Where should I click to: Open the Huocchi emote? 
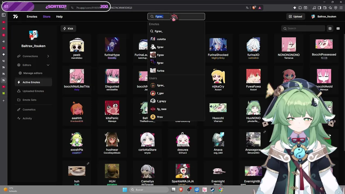click(218, 111)
